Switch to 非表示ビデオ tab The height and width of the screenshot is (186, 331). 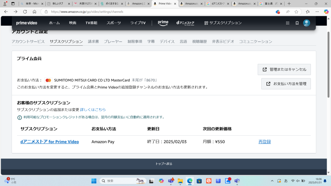coord(223,42)
